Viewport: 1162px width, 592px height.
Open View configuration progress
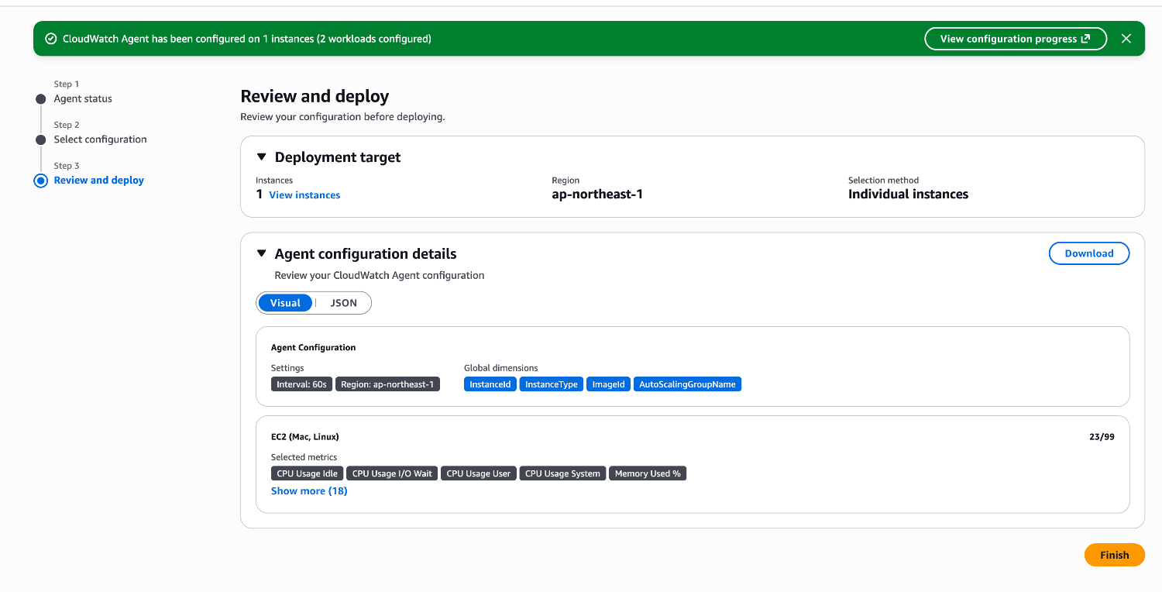[1016, 39]
